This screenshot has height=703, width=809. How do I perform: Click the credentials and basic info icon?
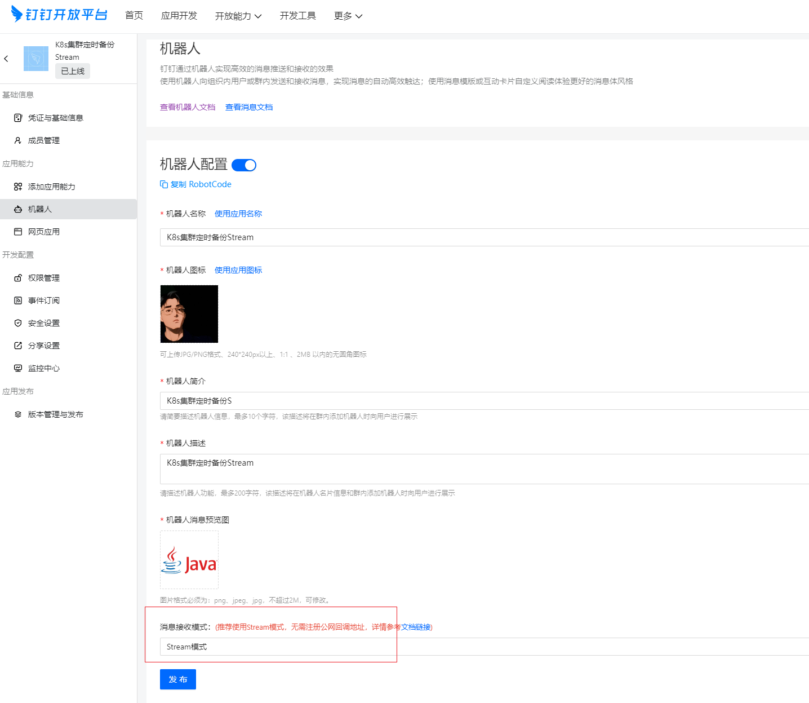[18, 118]
